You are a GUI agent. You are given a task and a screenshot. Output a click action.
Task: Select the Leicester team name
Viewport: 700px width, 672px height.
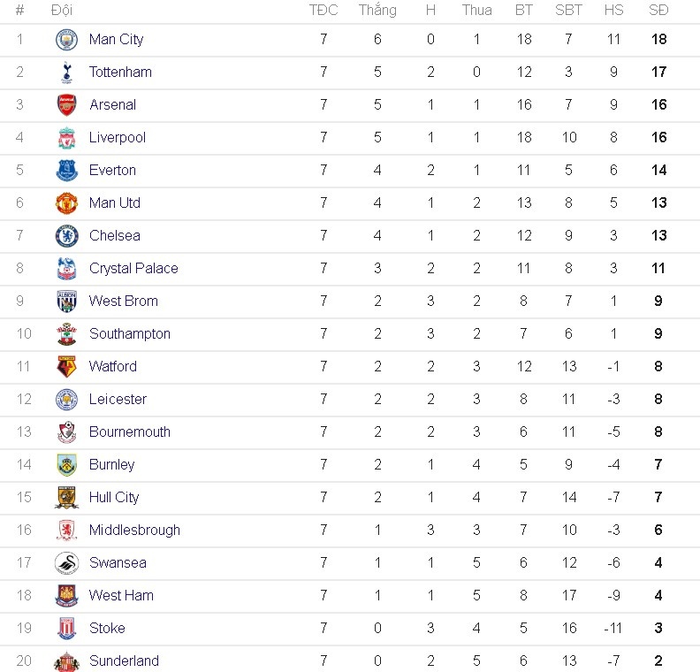118,400
